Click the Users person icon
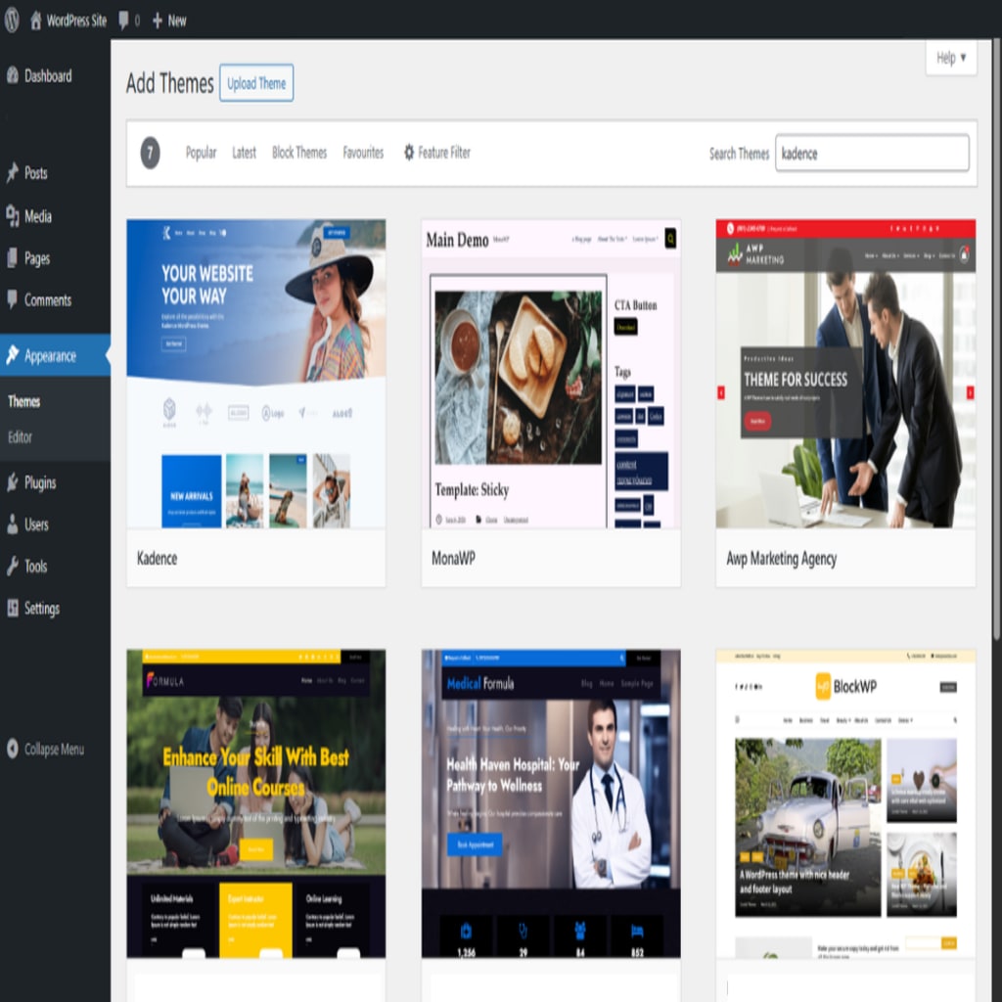1002x1002 pixels. pos(12,524)
